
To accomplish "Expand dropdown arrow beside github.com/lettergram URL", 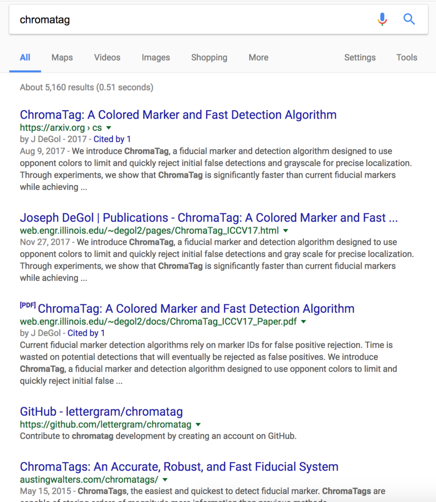I will [198, 425].
